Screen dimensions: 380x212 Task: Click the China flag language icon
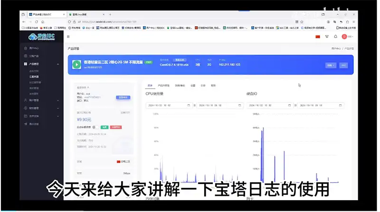(318, 37)
